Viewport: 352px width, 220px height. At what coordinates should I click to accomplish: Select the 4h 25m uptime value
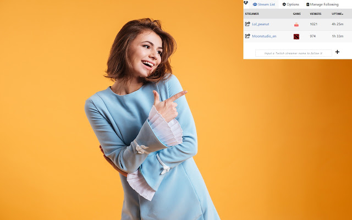(337, 24)
